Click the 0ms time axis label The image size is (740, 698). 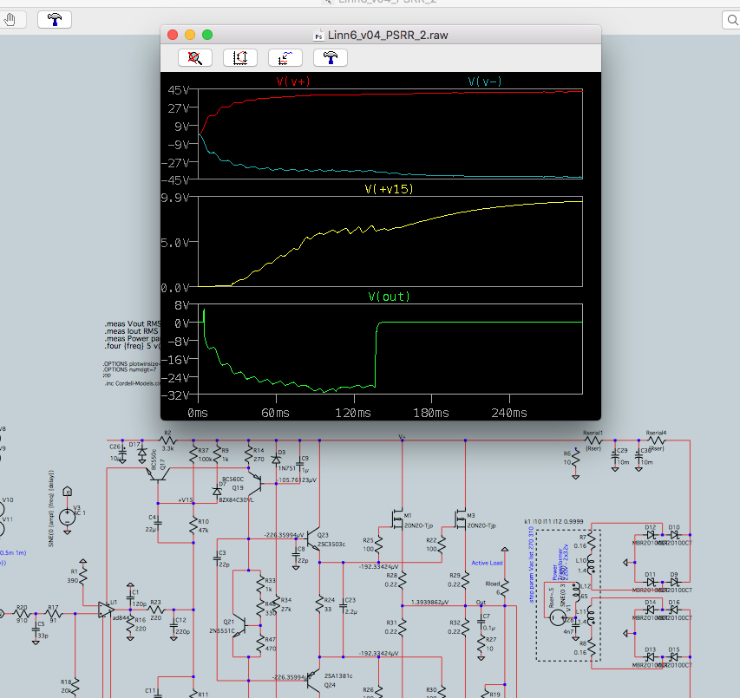(198, 413)
